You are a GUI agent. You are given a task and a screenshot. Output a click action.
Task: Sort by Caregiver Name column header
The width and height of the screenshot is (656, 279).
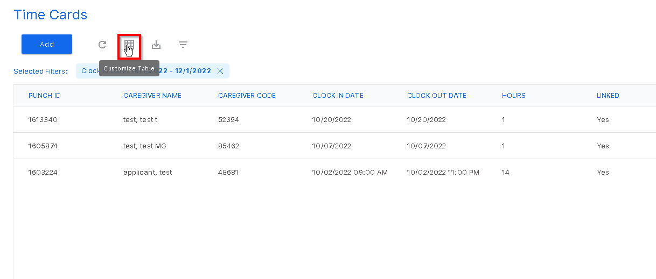tap(152, 96)
